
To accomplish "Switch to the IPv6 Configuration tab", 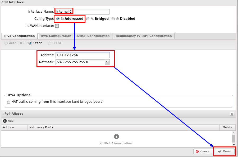I will (x=56, y=36).
